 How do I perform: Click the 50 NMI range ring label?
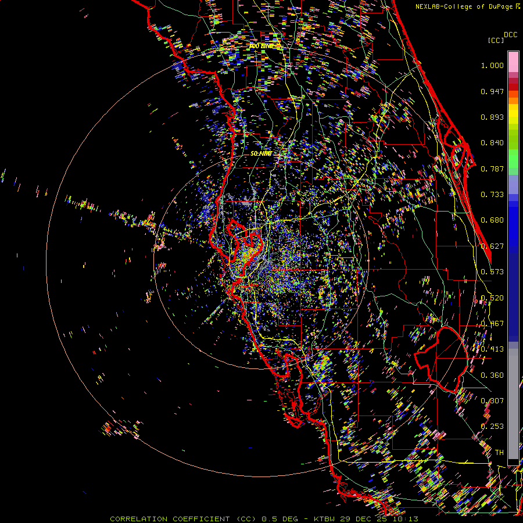[x=261, y=153]
